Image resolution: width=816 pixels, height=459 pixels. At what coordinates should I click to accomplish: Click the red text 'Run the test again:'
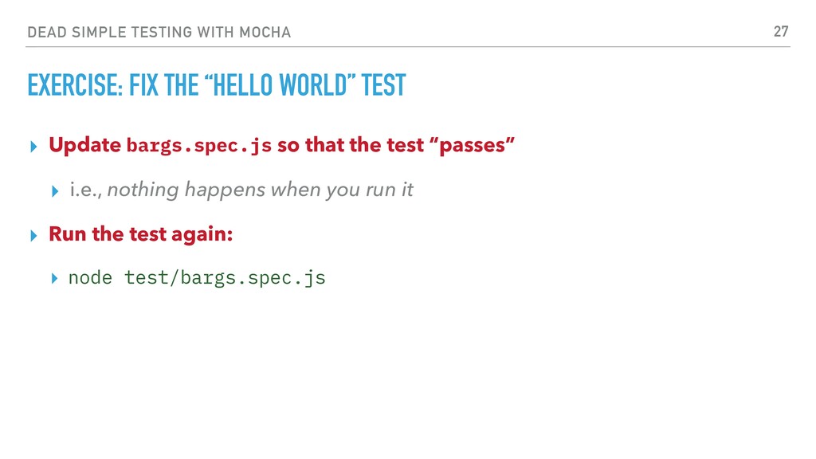click(x=140, y=234)
